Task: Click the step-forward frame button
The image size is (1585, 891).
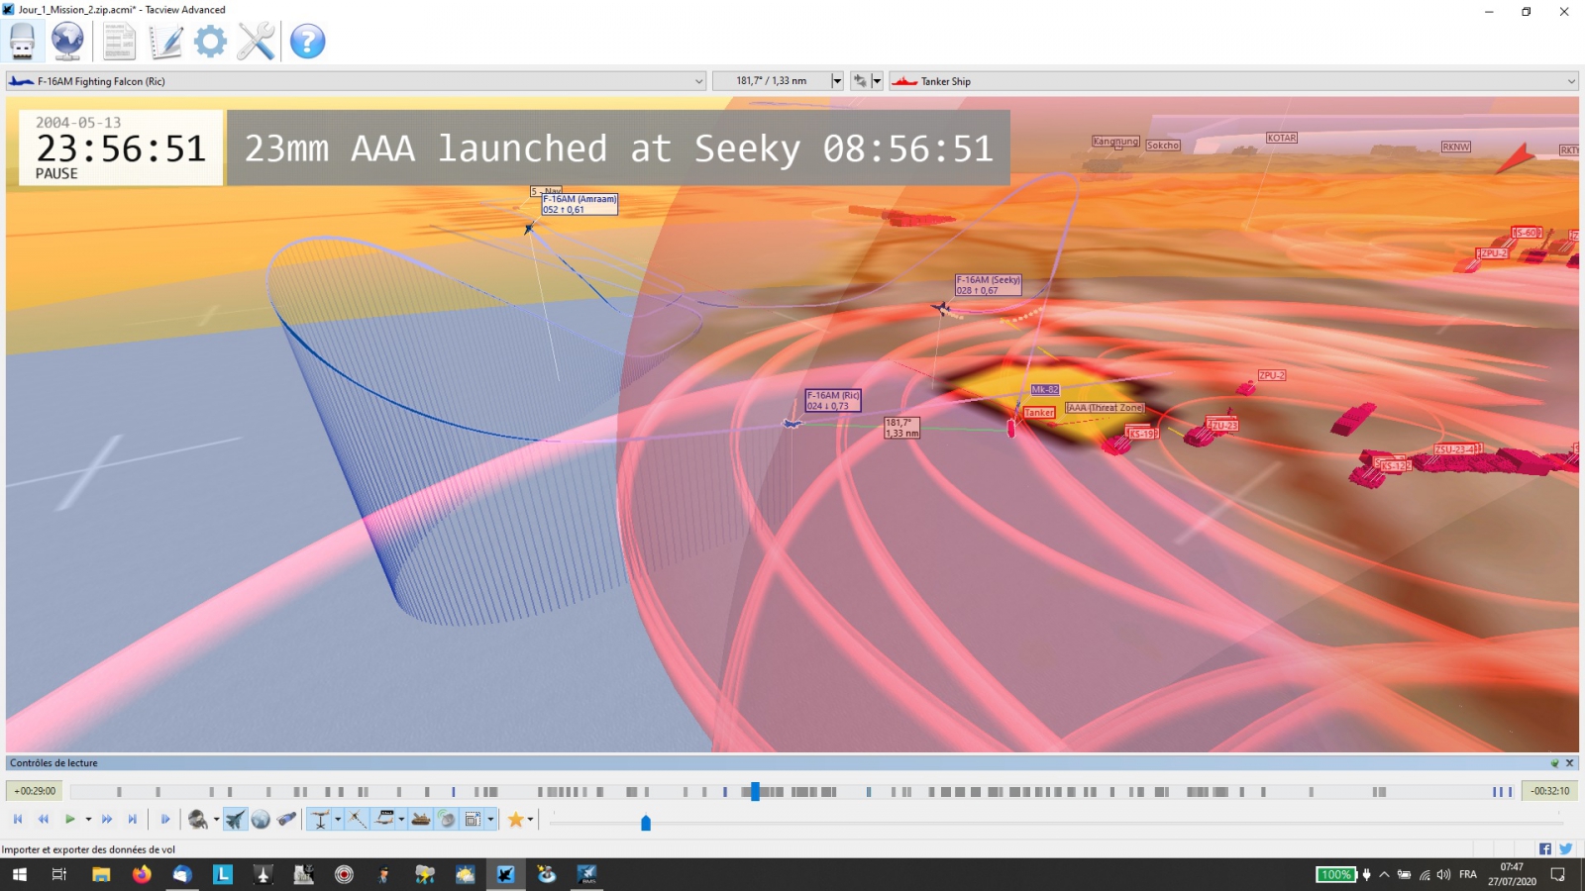Action: [165, 819]
